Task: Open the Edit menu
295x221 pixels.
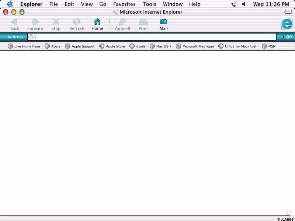Action: (69, 4)
